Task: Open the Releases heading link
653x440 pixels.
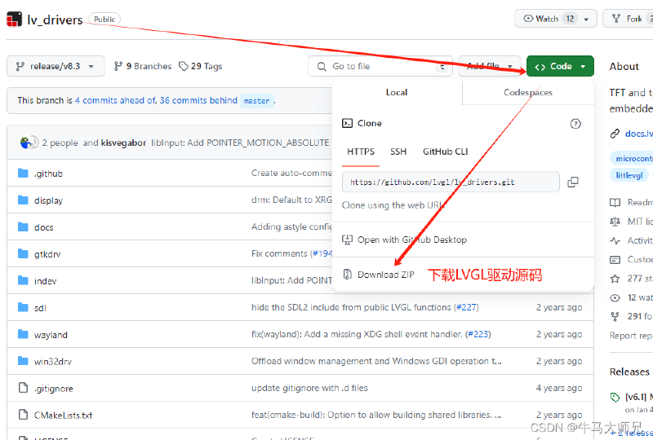Action: pos(629,372)
